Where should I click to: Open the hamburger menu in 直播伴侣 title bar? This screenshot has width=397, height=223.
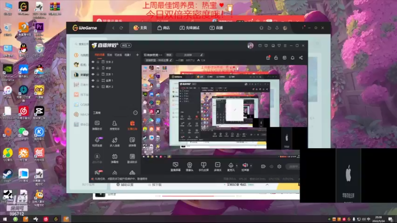pyautogui.click(x=285, y=46)
